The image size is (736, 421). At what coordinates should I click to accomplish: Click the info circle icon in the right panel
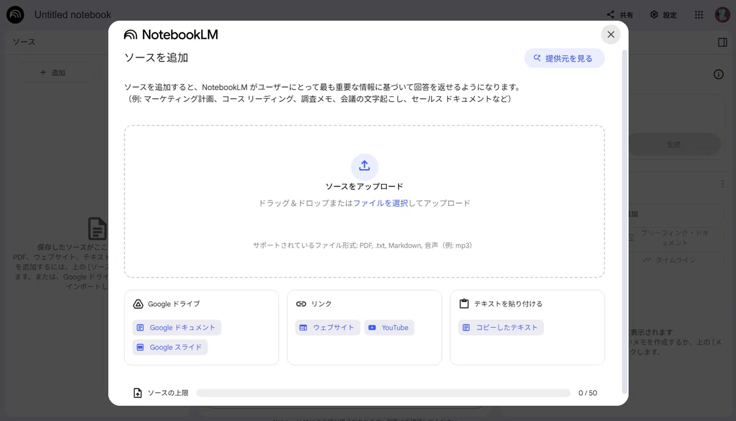[718, 74]
